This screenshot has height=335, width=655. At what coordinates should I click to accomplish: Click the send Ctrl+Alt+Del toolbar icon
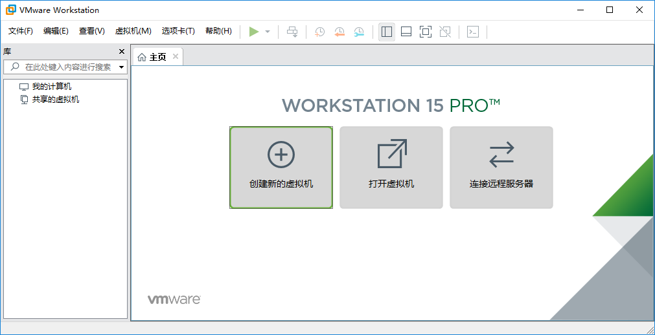coord(292,32)
